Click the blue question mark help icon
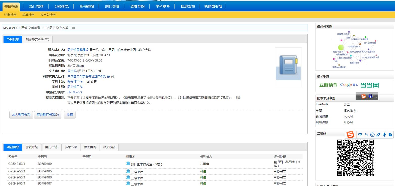The height and width of the screenshot is (186, 395). (370, 96)
